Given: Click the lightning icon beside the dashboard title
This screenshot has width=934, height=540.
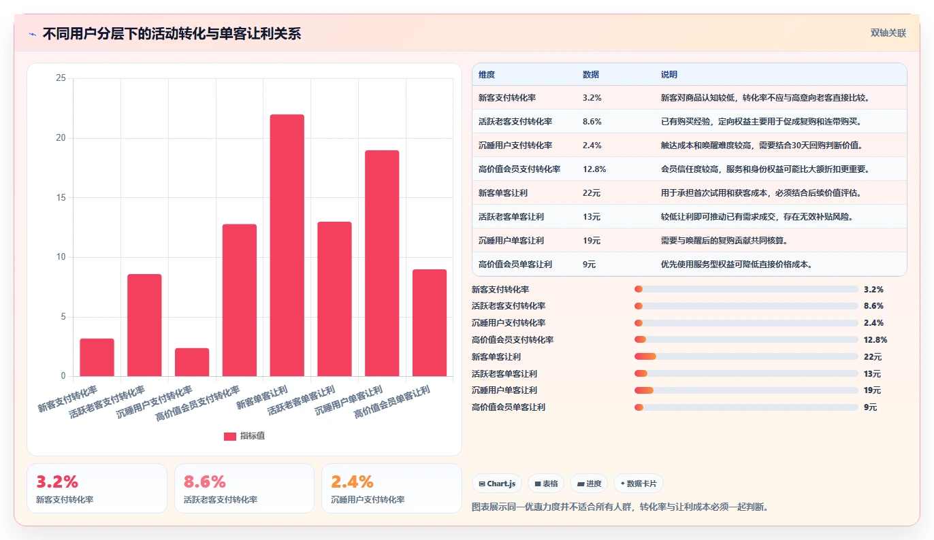Looking at the screenshot, I should 33,34.
